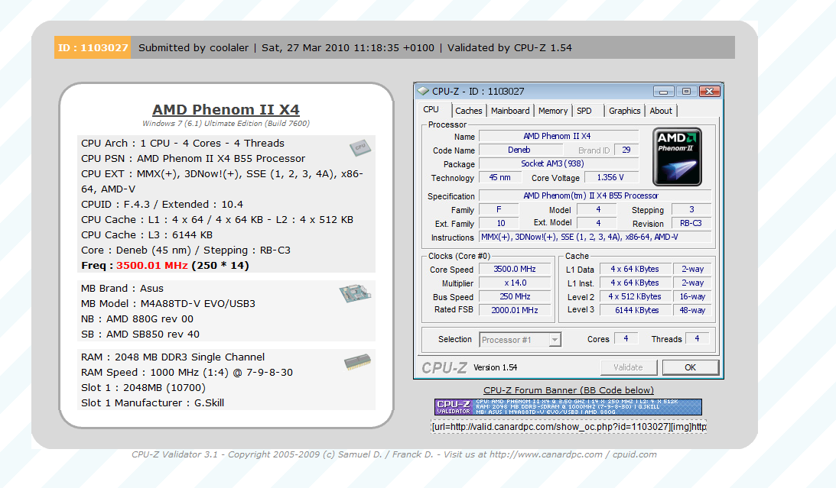Click the orange ID : 1103027 badge
This screenshot has height=488, width=836.
coord(93,47)
